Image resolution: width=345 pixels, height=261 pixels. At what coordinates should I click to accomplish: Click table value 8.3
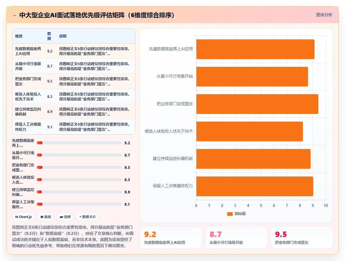click(x=50, y=96)
